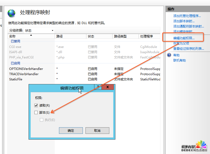Collapse the 已禁用 group header
The height and width of the screenshot is (154, 210).
click(15, 41)
